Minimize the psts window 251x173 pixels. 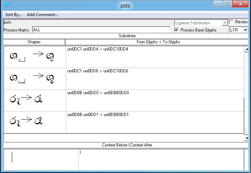pos(218,4)
